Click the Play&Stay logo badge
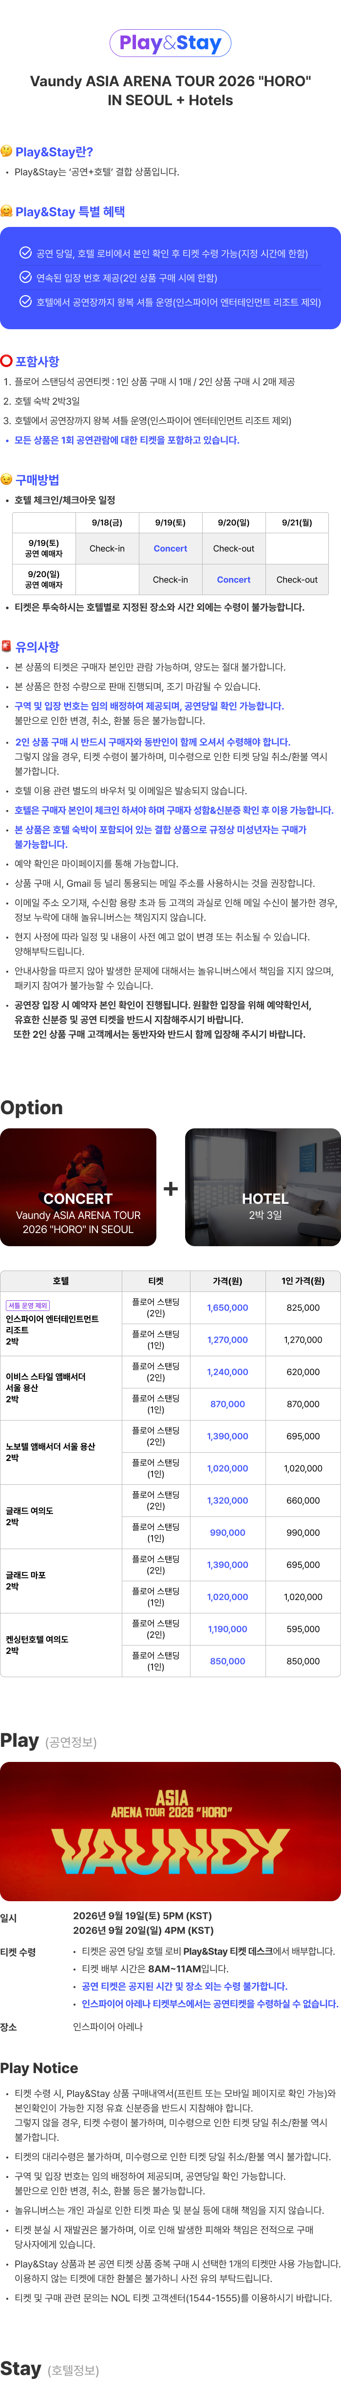Image resolution: width=341 pixels, height=2395 pixels. click(170, 43)
